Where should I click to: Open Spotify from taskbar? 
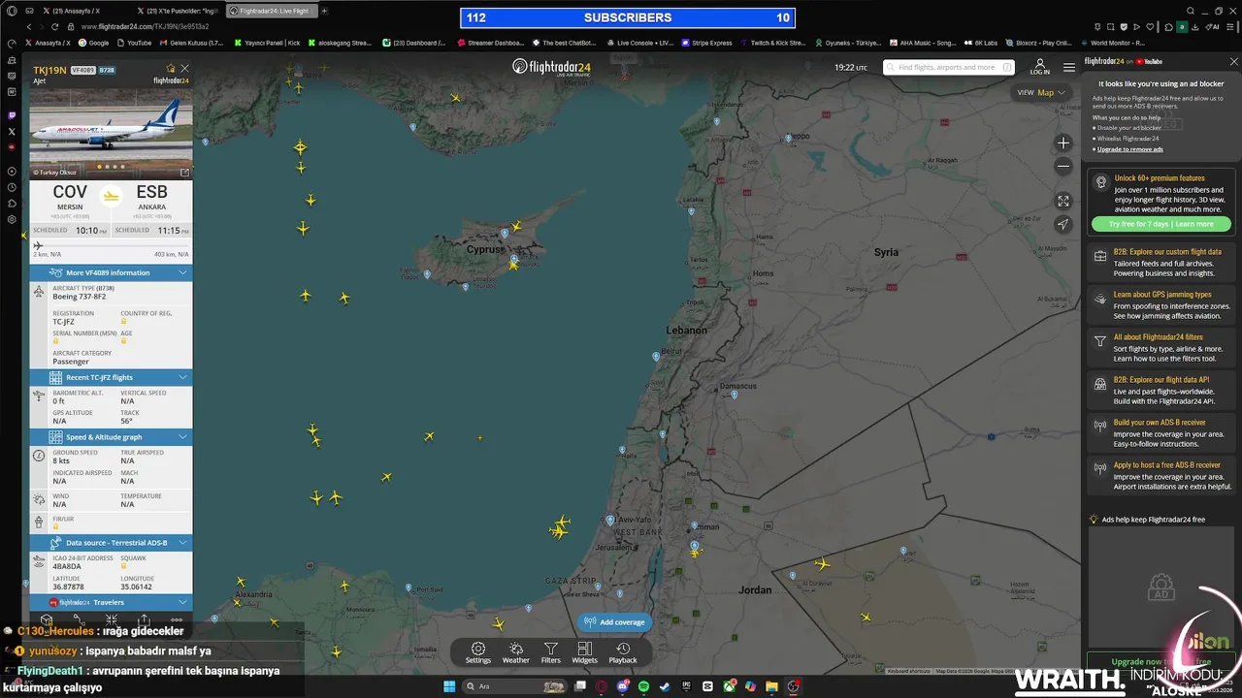(x=643, y=686)
